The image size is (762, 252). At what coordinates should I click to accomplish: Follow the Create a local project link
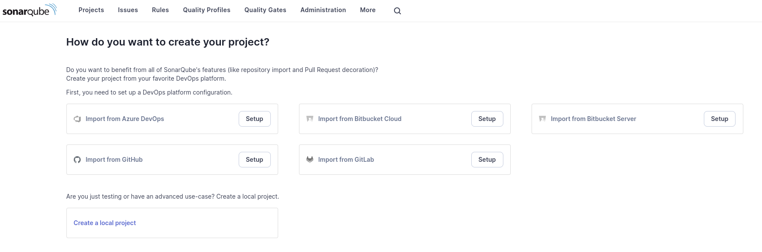click(x=105, y=223)
